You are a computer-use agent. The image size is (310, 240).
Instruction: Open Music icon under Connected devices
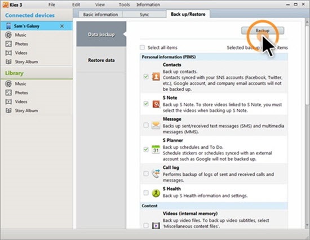8,35
